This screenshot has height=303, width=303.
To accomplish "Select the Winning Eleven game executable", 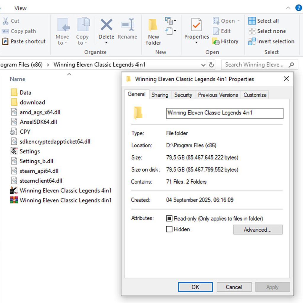I will pyautogui.click(x=61, y=191).
